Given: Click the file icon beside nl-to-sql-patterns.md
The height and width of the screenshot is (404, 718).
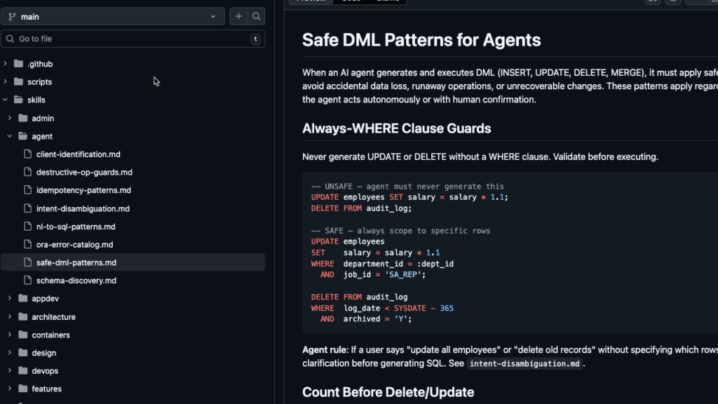Looking at the screenshot, I should pos(27,227).
